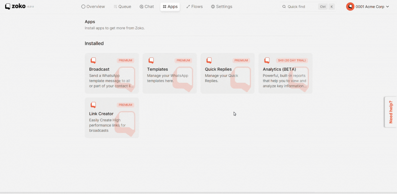Viewport: 397px width, 194px height.
Task: Click 'Manage your Quick Replies' description
Action: [221, 78]
